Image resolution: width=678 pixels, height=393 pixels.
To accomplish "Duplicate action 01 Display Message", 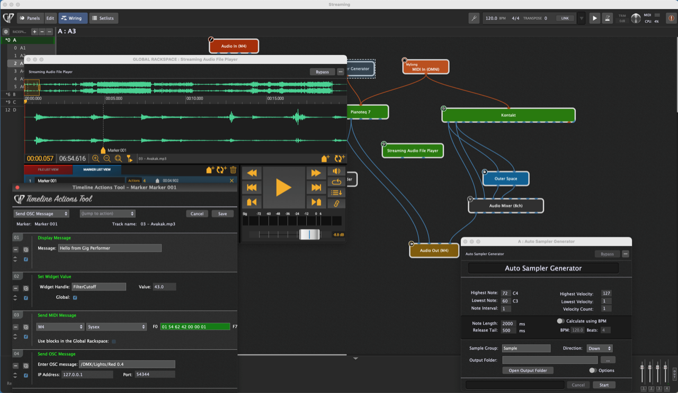I will point(25,250).
